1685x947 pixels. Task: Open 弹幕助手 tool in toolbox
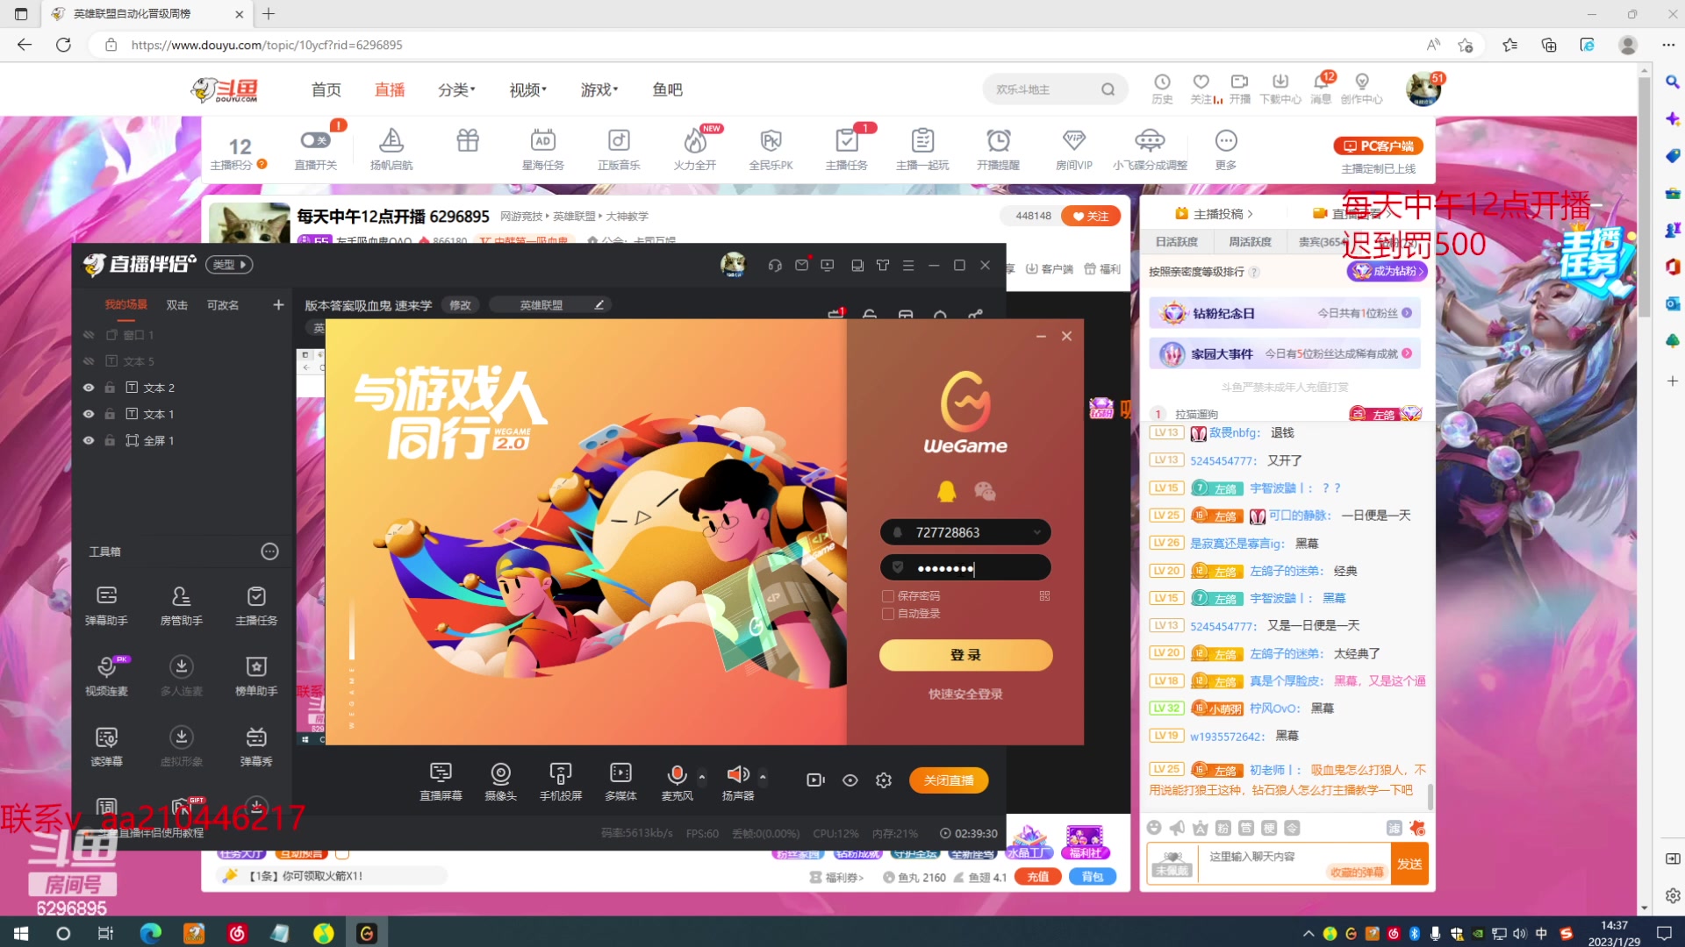pyautogui.click(x=106, y=605)
